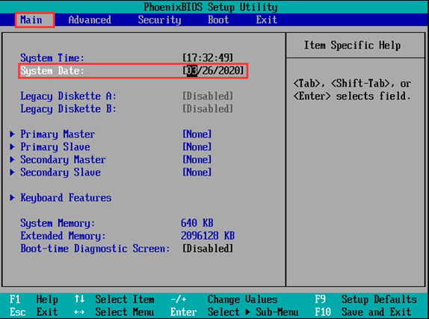
Task: Click the Enter key legend in footer
Action: (183, 312)
